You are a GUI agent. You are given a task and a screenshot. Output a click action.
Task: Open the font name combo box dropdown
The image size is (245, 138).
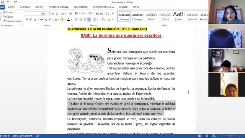tap(41, 14)
